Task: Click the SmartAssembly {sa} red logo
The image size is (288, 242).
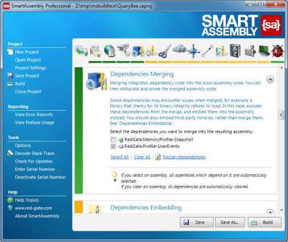Action: click(271, 25)
